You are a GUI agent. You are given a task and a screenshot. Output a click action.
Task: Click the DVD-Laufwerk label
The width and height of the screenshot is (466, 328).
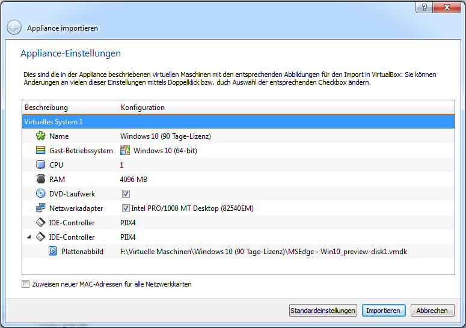[72, 194]
